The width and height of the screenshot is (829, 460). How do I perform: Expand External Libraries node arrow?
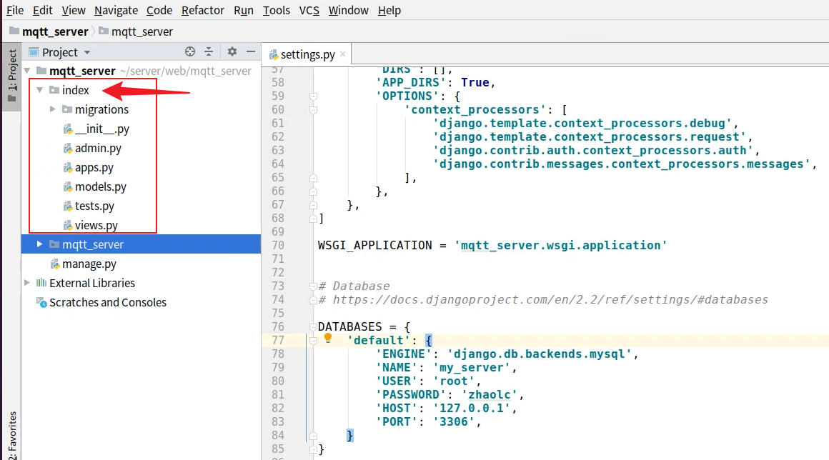pyautogui.click(x=27, y=283)
